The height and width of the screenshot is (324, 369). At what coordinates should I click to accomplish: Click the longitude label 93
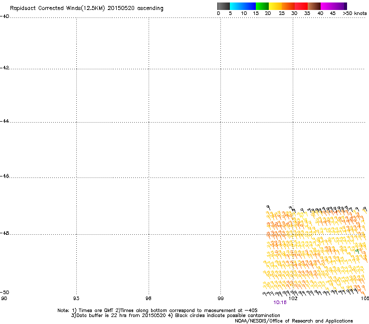coord(76,299)
